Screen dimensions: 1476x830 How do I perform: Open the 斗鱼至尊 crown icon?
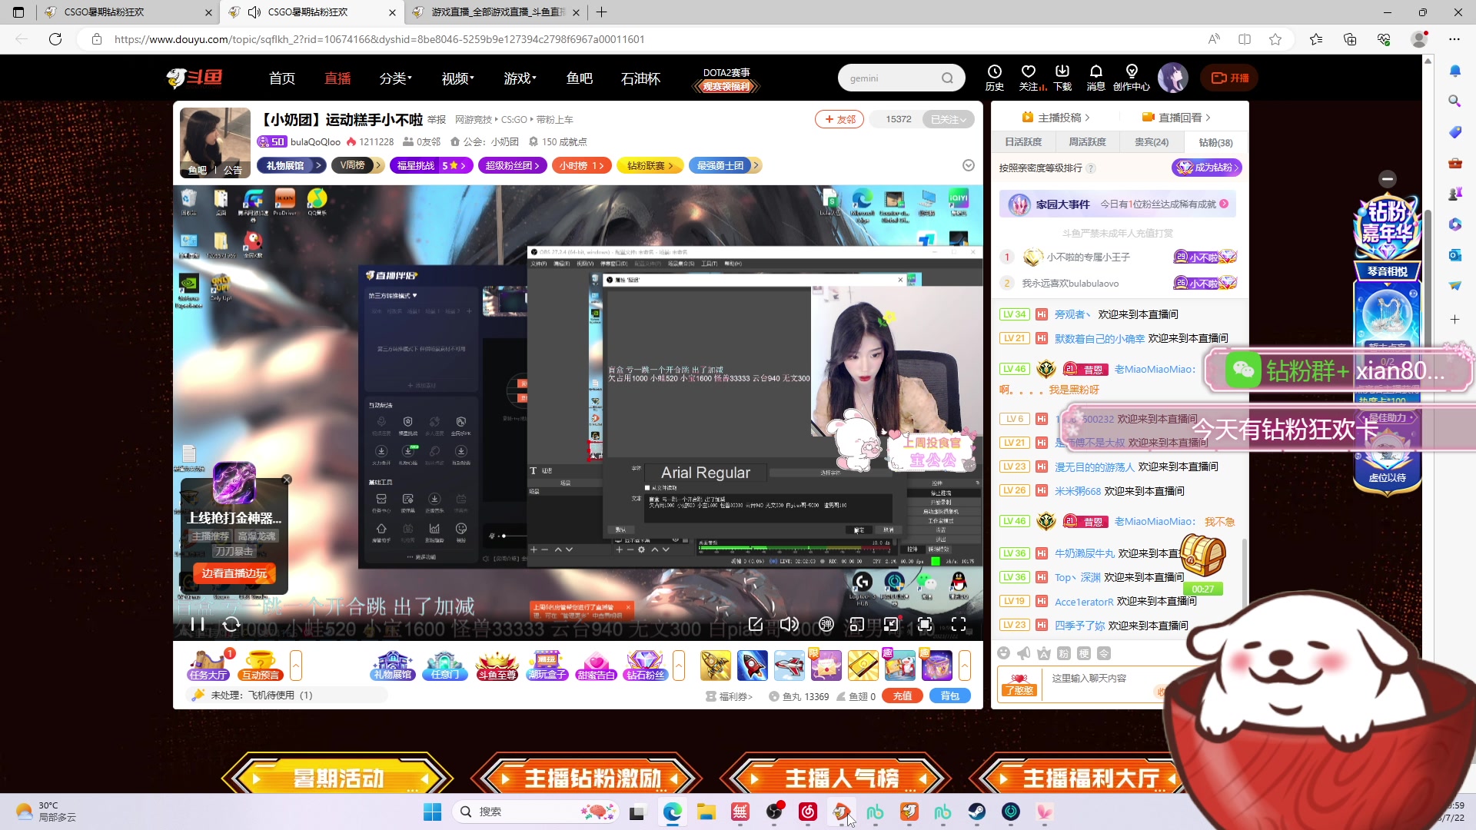(497, 665)
